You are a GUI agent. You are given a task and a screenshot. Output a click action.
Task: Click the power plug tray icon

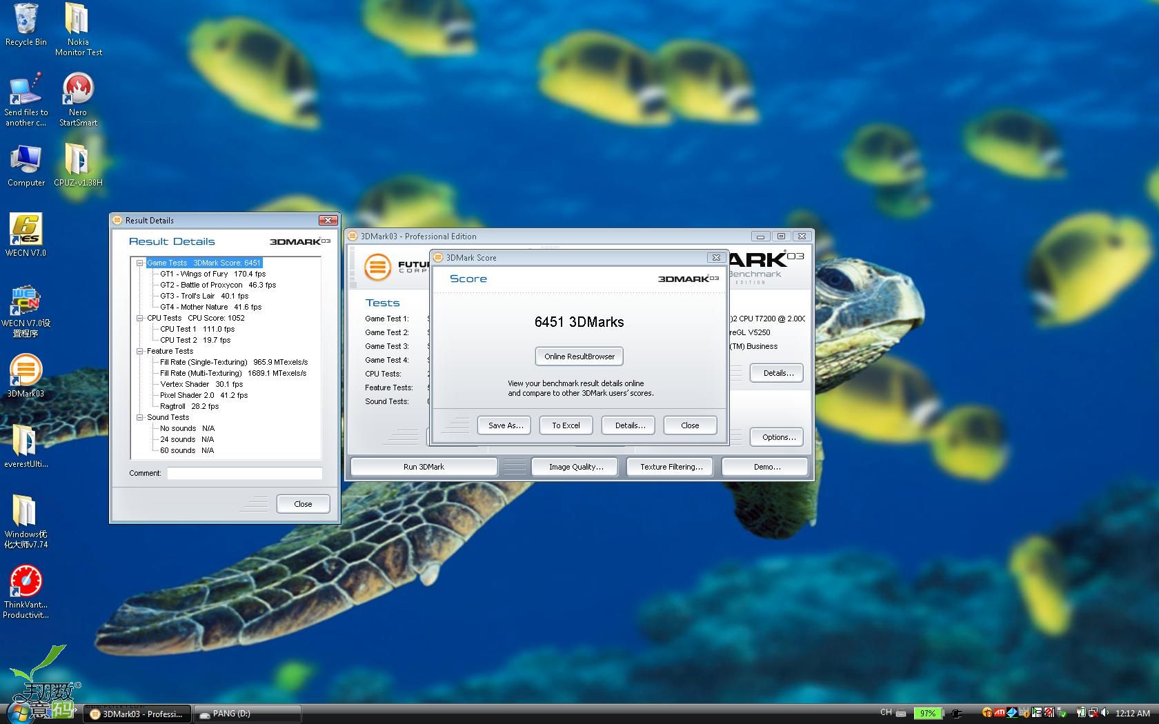pyautogui.click(x=956, y=713)
